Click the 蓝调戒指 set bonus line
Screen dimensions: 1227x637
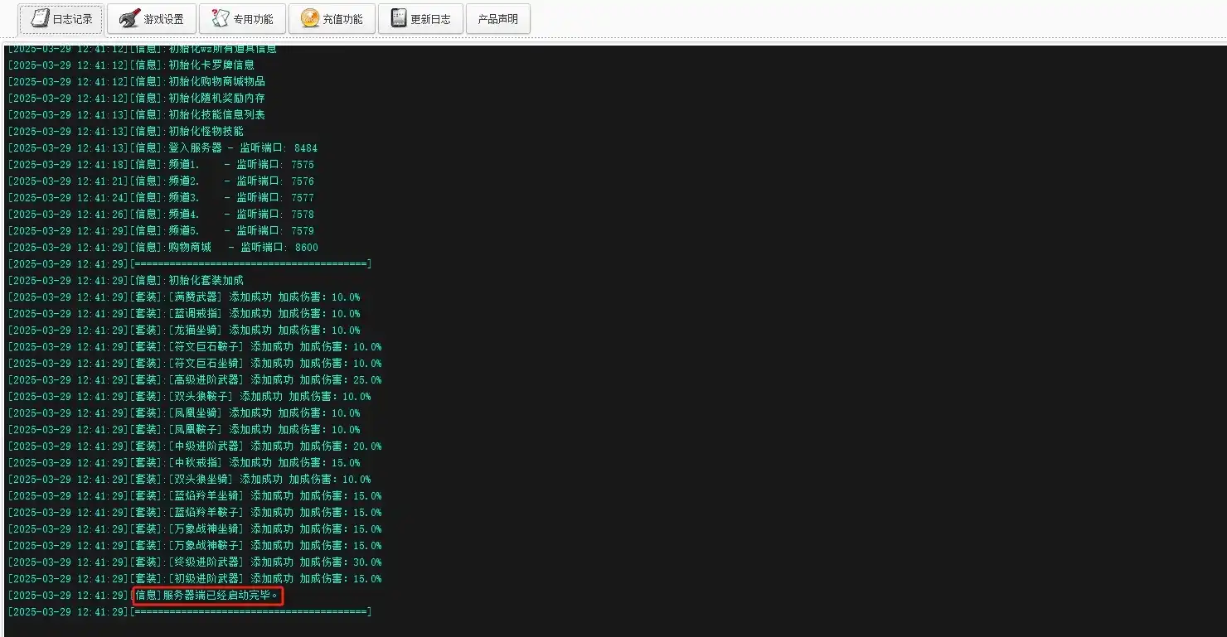(183, 313)
